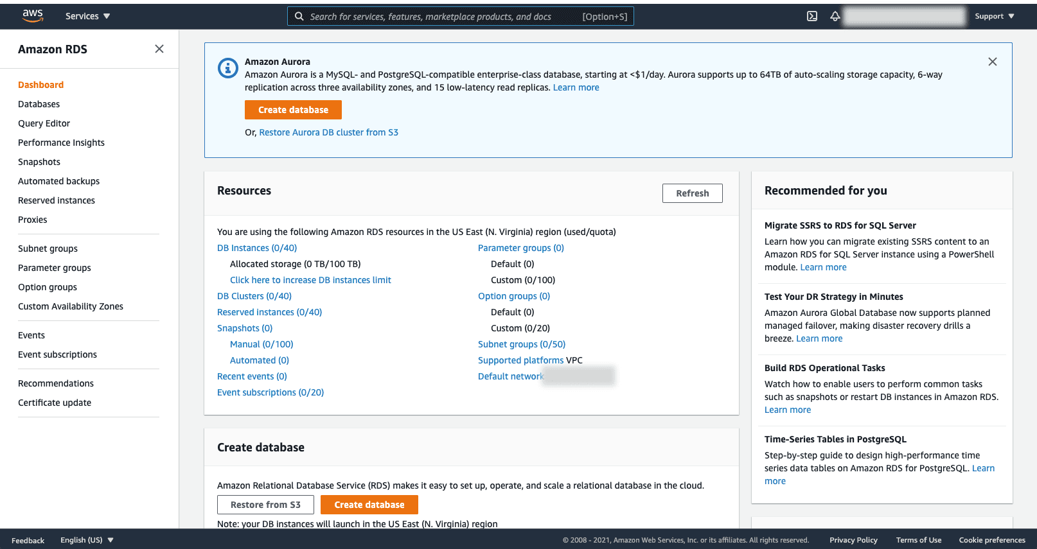Open the Snapshots (0) resource link

pyautogui.click(x=245, y=328)
